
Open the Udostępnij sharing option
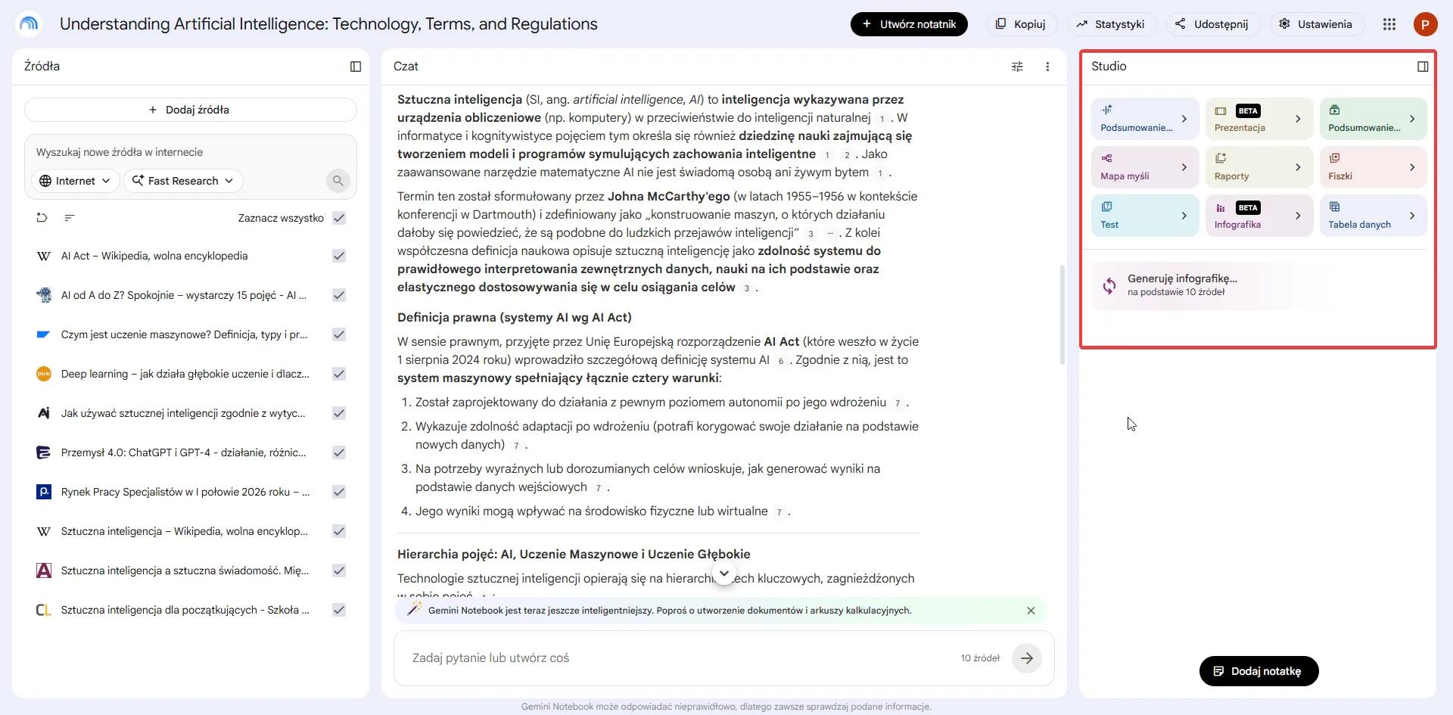pos(1212,24)
